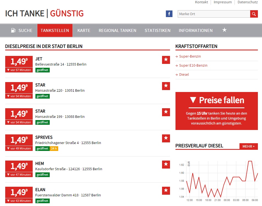
Task: Open the INFORMATIONEN tab
Action: click(196, 30)
